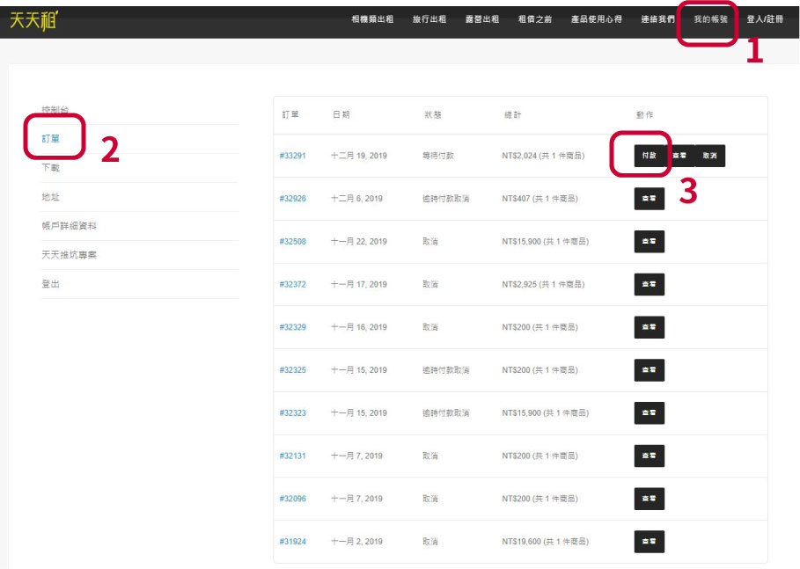800x569 pixels.
Task: Click 查看 button for order #33291
Action: [679, 156]
